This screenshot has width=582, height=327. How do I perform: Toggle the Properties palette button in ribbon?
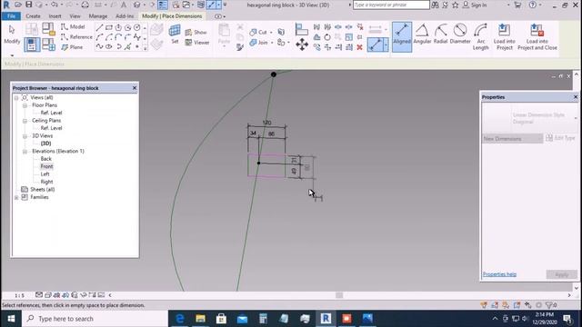[32, 45]
